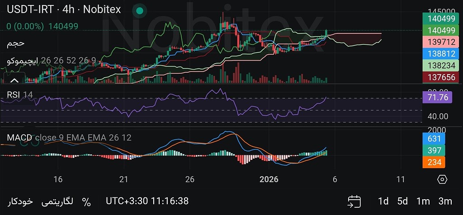Toggle percent scale mode
The height and width of the screenshot is (215, 463).
pyautogui.click(x=86, y=202)
